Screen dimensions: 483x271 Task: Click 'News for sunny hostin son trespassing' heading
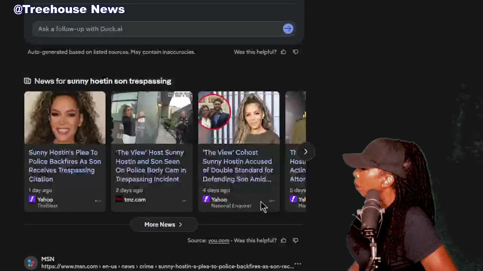pyautogui.click(x=103, y=81)
